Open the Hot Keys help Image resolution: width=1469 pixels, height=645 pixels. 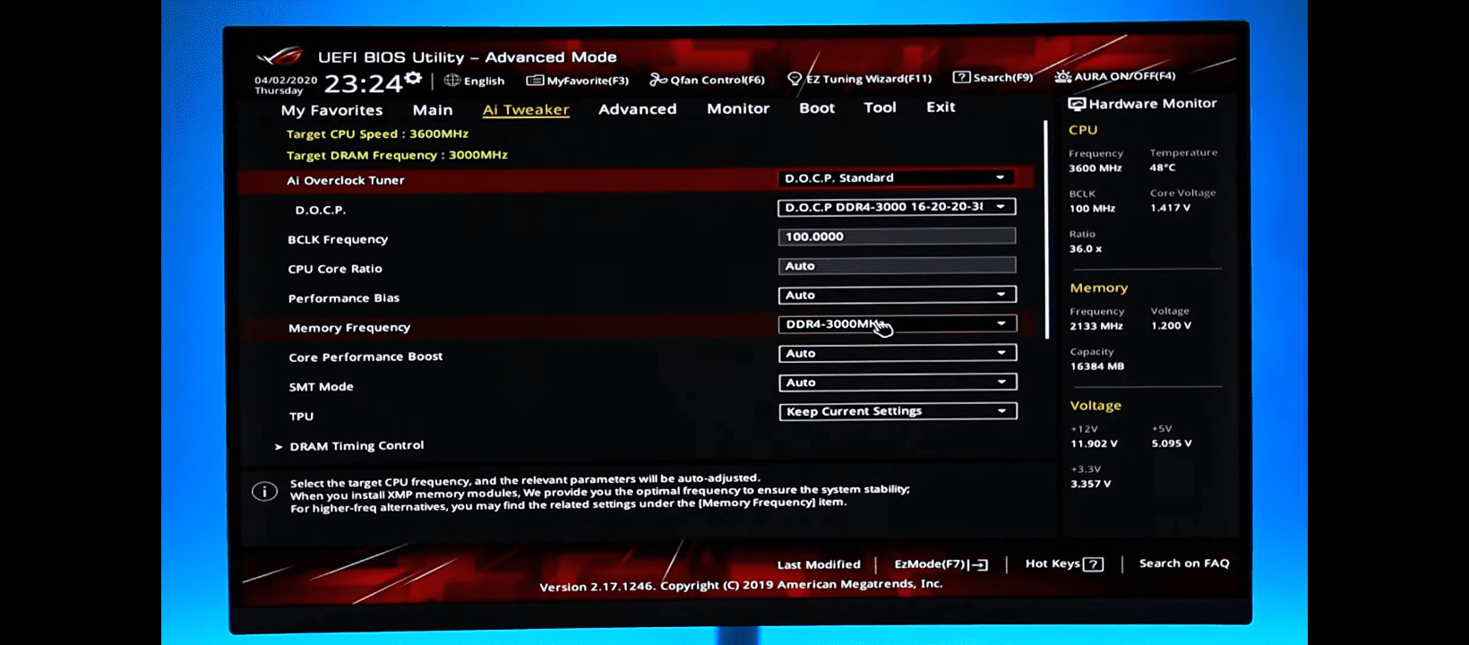1064,563
